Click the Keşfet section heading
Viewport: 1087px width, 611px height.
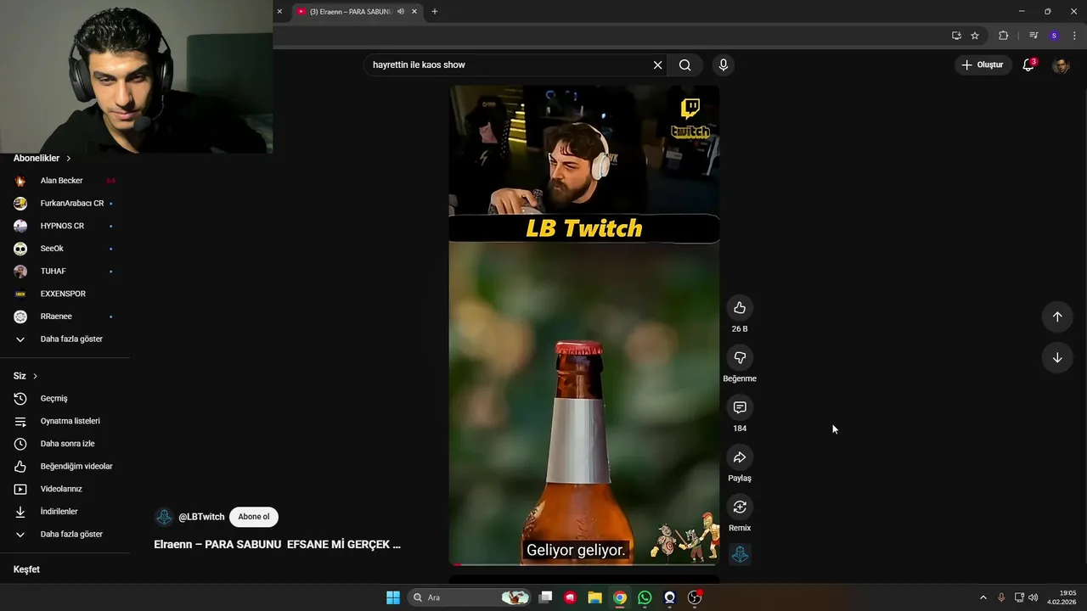pos(26,569)
